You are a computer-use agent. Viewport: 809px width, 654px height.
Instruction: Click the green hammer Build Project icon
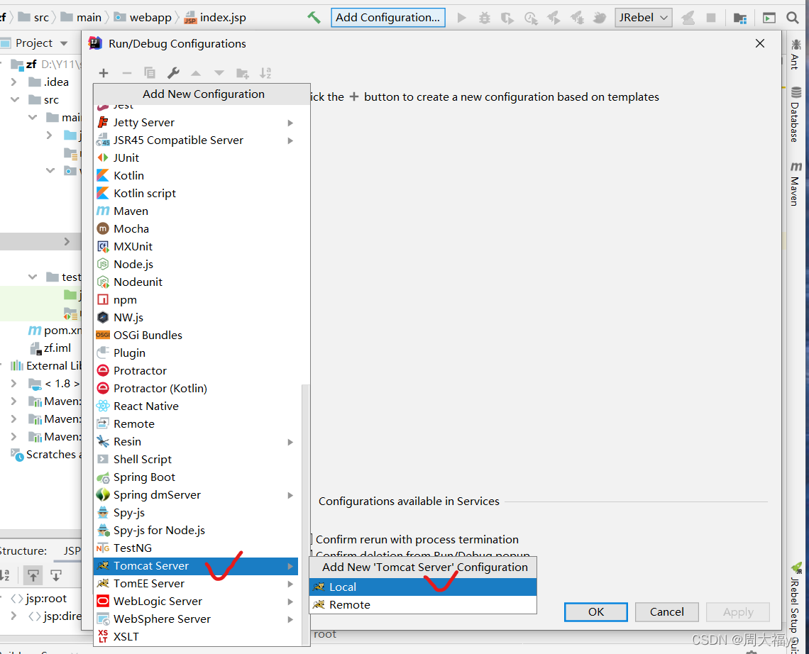pos(314,18)
